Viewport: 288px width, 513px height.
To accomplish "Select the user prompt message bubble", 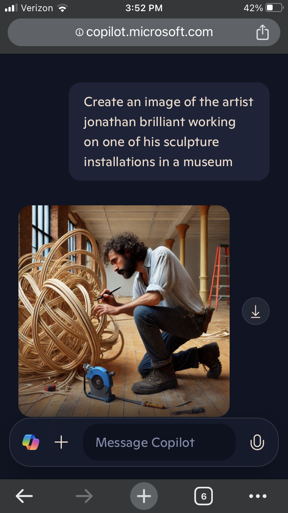I will pos(169,132).
